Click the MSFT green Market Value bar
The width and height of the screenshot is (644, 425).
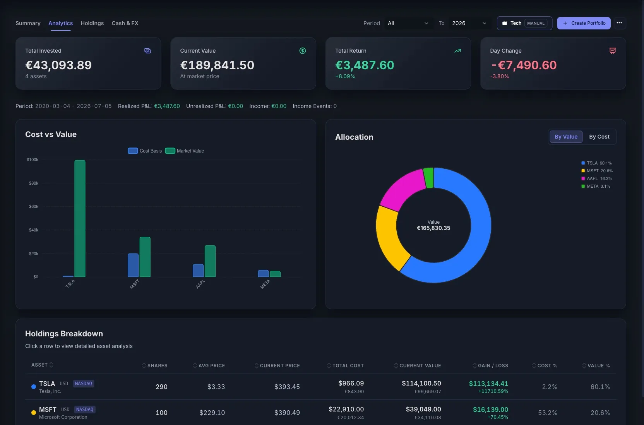pyautogui.click(x=145, y=257)
